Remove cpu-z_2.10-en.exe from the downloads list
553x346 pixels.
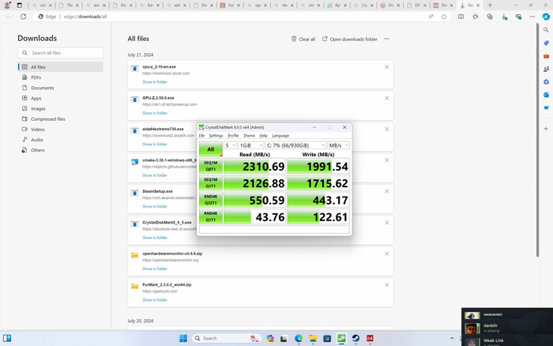(x=386, y=67)
